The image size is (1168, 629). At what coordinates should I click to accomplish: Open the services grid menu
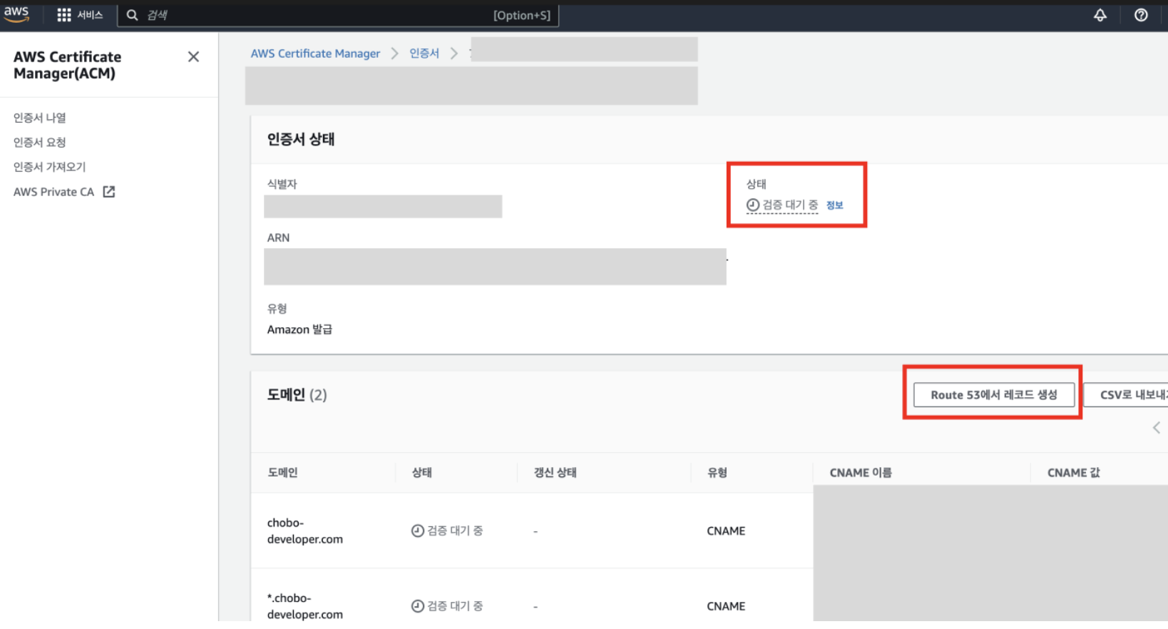64,15
